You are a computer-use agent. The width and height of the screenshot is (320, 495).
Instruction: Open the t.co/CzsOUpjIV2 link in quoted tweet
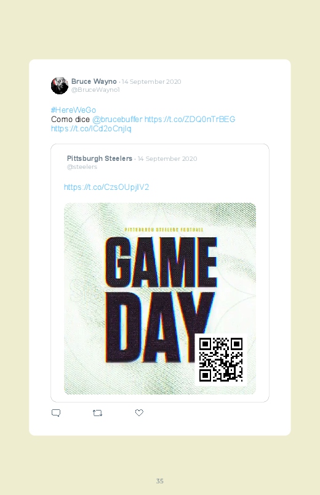[106, 187]
